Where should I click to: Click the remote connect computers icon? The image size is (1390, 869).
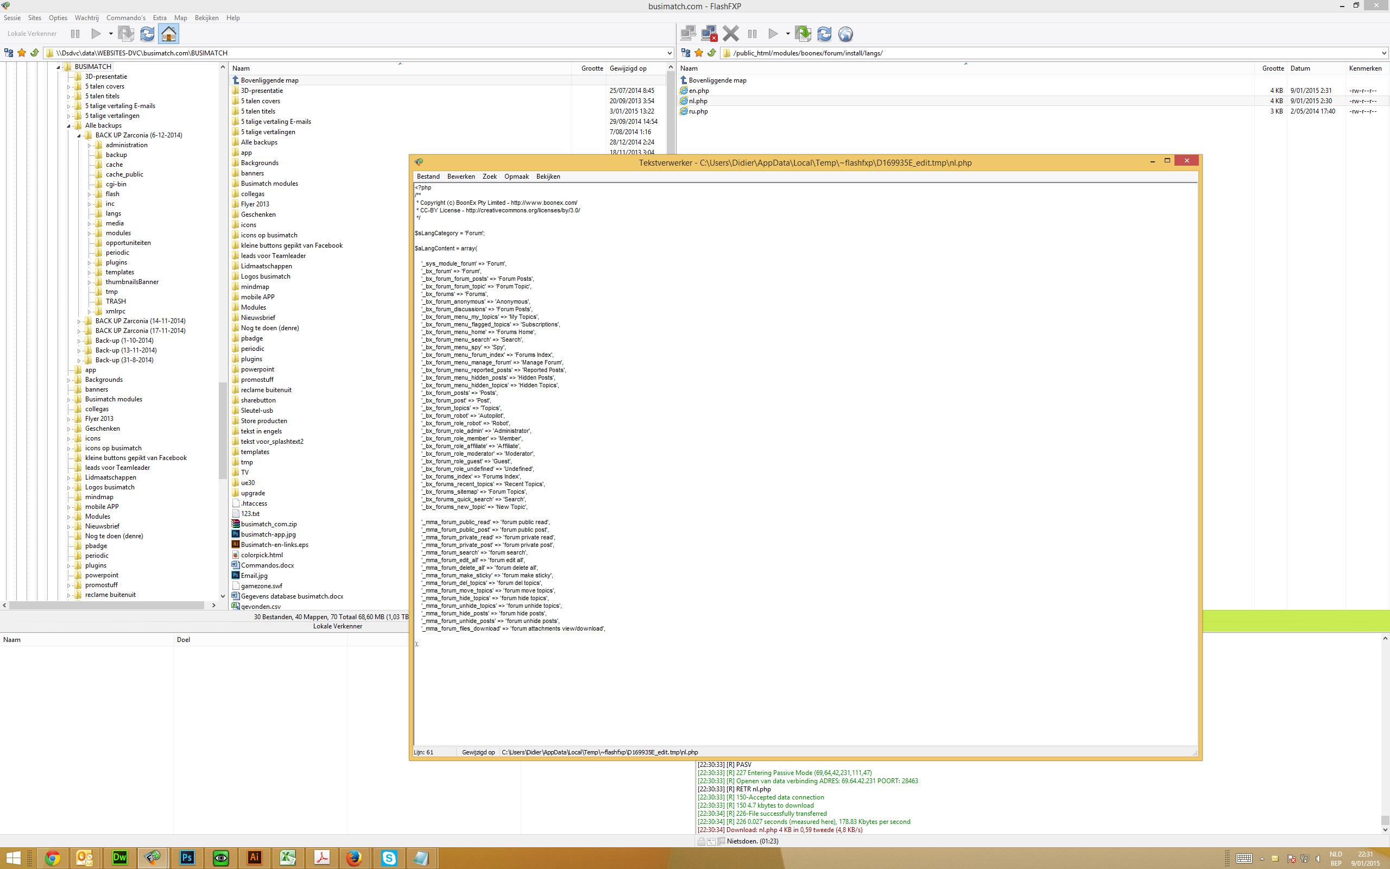tap(687, 34)
